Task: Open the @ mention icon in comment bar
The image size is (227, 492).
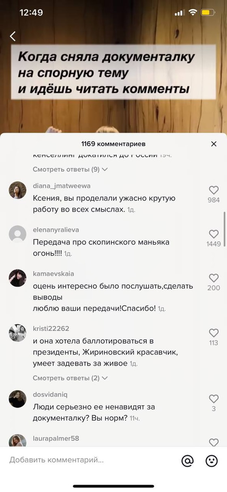Action: (x=187, y=460)
